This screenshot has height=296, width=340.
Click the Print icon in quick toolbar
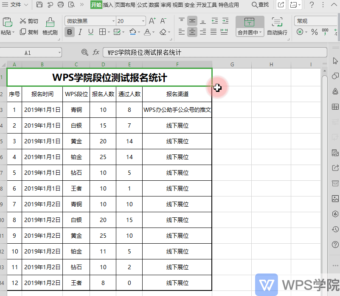(61, 4)
